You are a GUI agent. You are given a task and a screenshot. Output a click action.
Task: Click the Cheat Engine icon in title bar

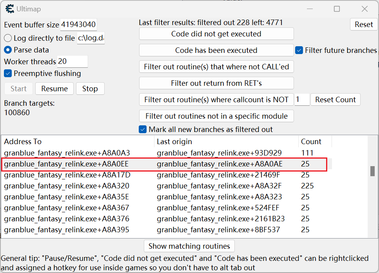click(9, 9)
